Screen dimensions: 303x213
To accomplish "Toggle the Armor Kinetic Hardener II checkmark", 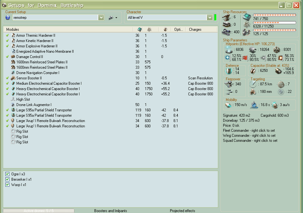I will [7, 41].
